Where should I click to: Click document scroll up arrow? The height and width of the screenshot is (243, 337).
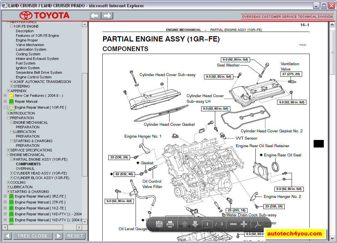(x=332, y=25)
